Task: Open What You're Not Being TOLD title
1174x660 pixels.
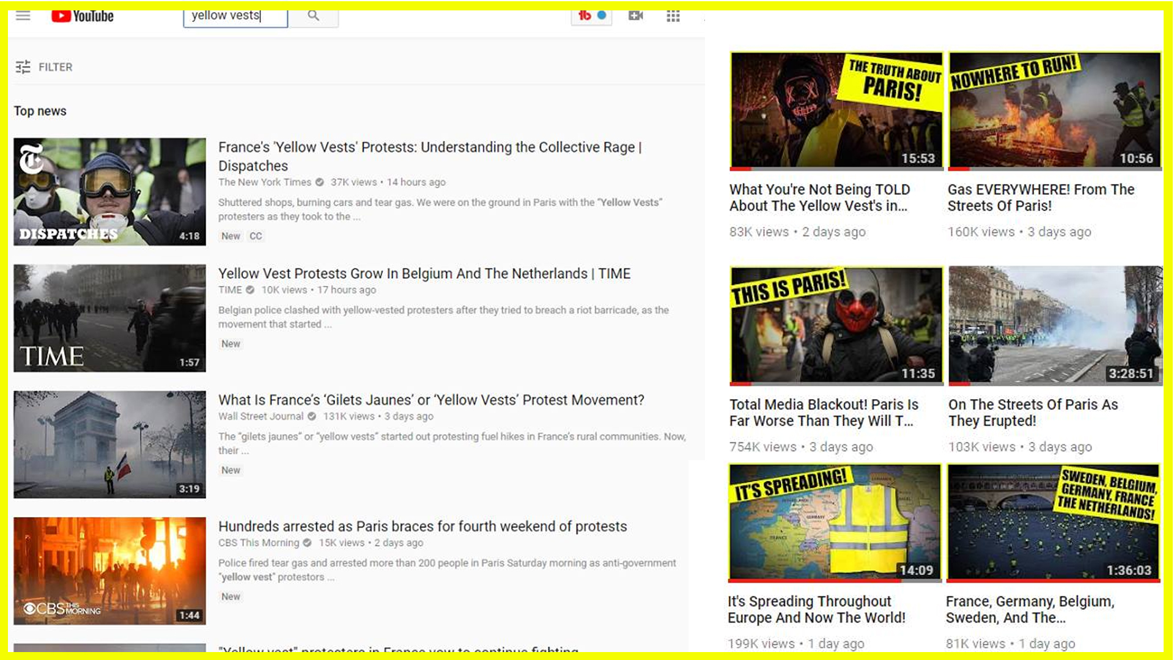Action: point(819,198)
